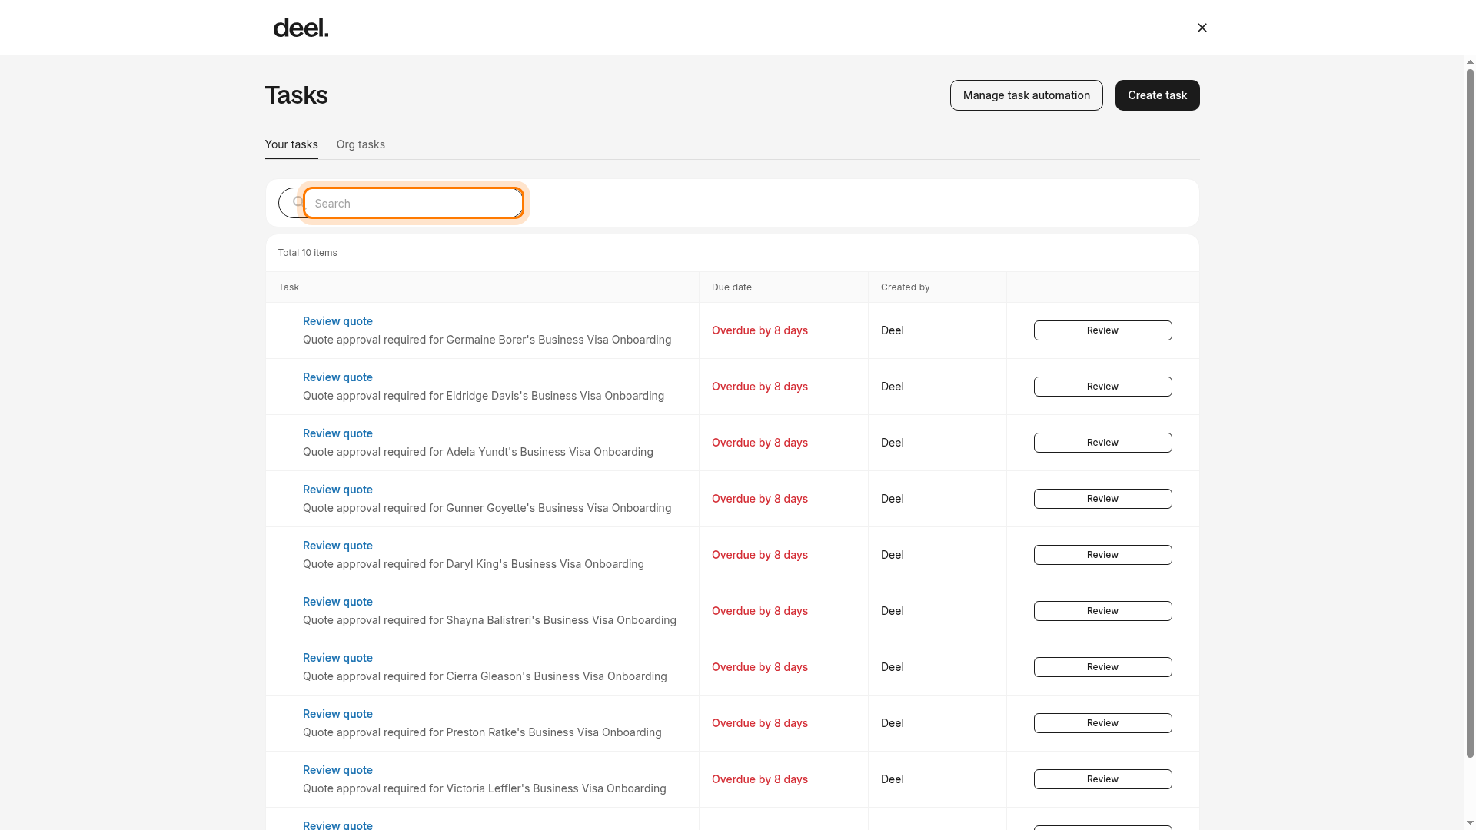Click overdue status in Eldridge Davis's row
Image resolution: width=1476 pixels, height=830 pixels.
coord(760,387)
